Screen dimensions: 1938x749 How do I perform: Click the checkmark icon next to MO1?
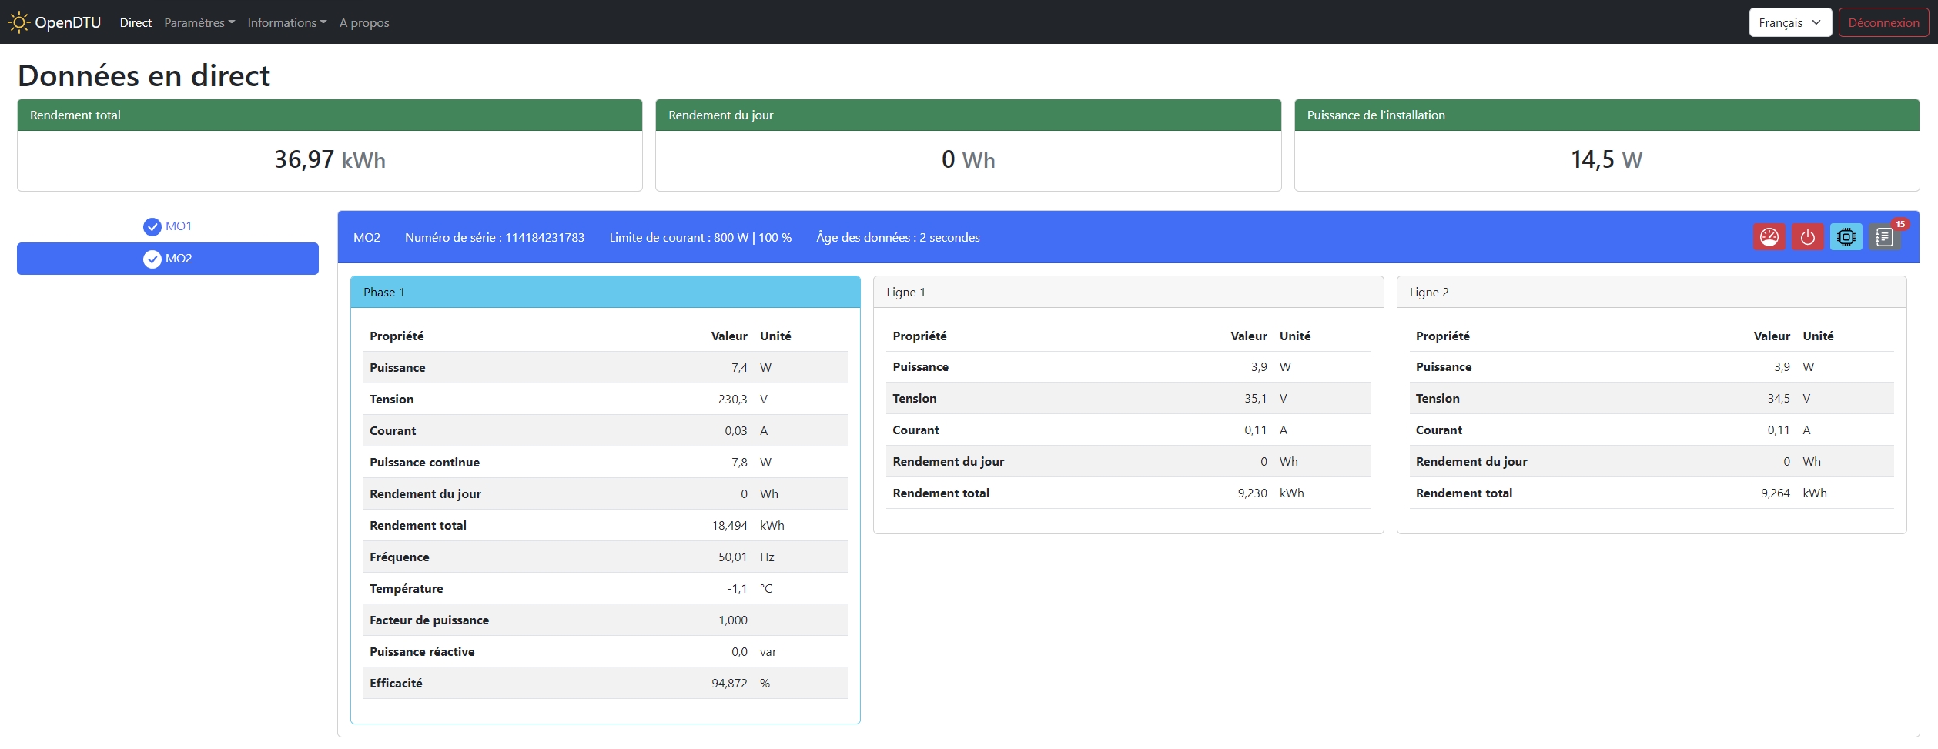click(152, 226)
